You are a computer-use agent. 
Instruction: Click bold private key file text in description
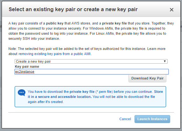coord(114,24)
